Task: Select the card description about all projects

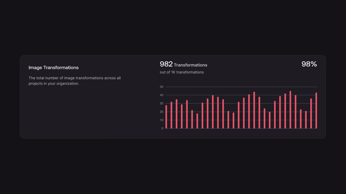Action: point(75,81)
